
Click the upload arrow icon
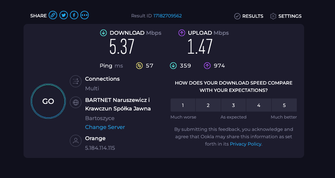point(182,33)
